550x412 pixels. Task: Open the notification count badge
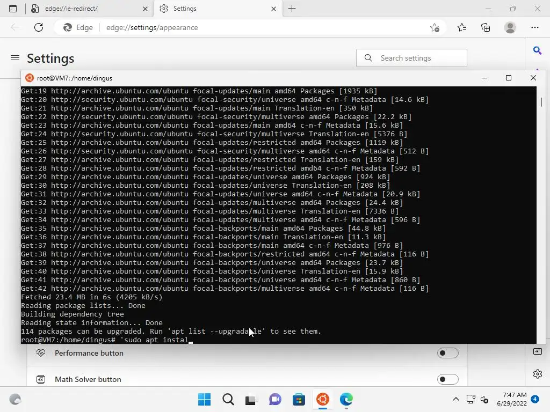(535, 399)
